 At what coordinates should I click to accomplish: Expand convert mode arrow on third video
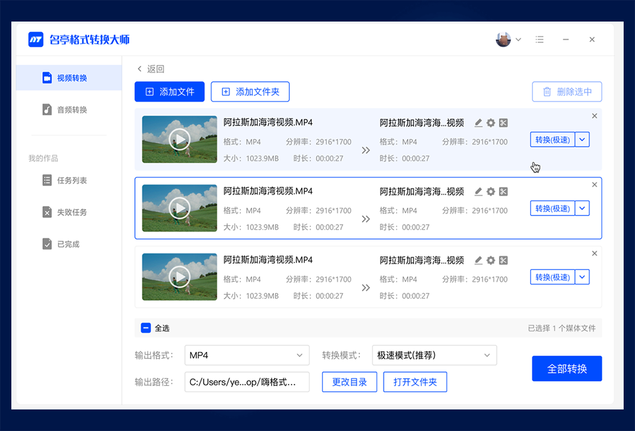pos(582,277)
